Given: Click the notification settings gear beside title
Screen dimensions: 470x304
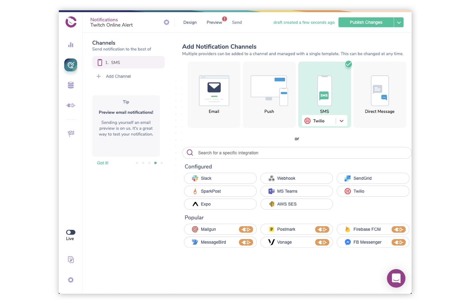Looking at the screenshot, I should click(166, 22).
